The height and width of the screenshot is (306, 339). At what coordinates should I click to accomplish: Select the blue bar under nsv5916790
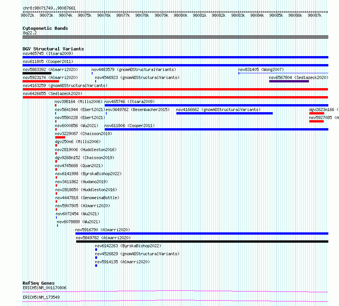tap(202, 234)
